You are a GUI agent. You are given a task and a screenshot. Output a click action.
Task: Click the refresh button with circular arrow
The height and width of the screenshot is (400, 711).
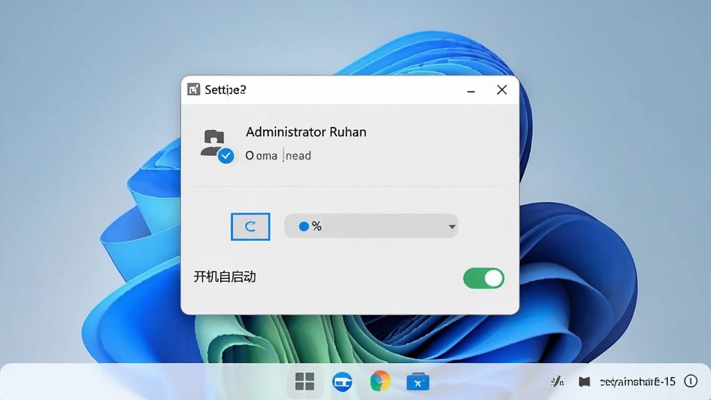click(x=250, y=226)
